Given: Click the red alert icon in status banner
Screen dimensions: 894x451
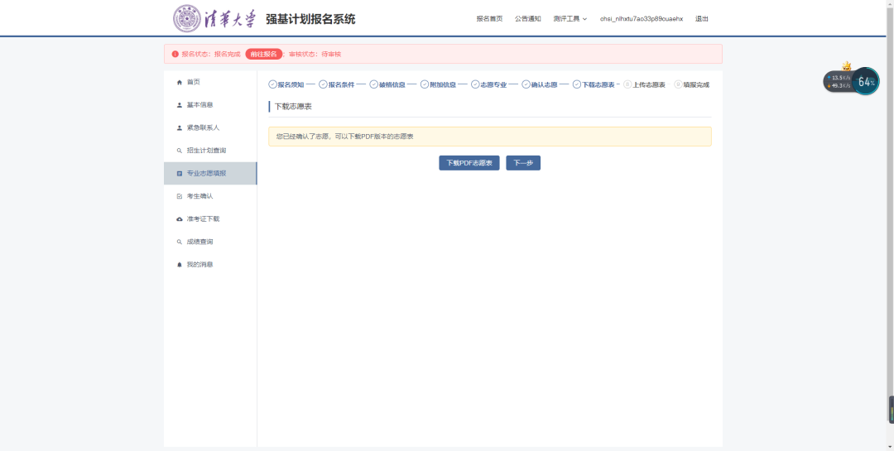Looking at the screenshot, I should (175, 54).
